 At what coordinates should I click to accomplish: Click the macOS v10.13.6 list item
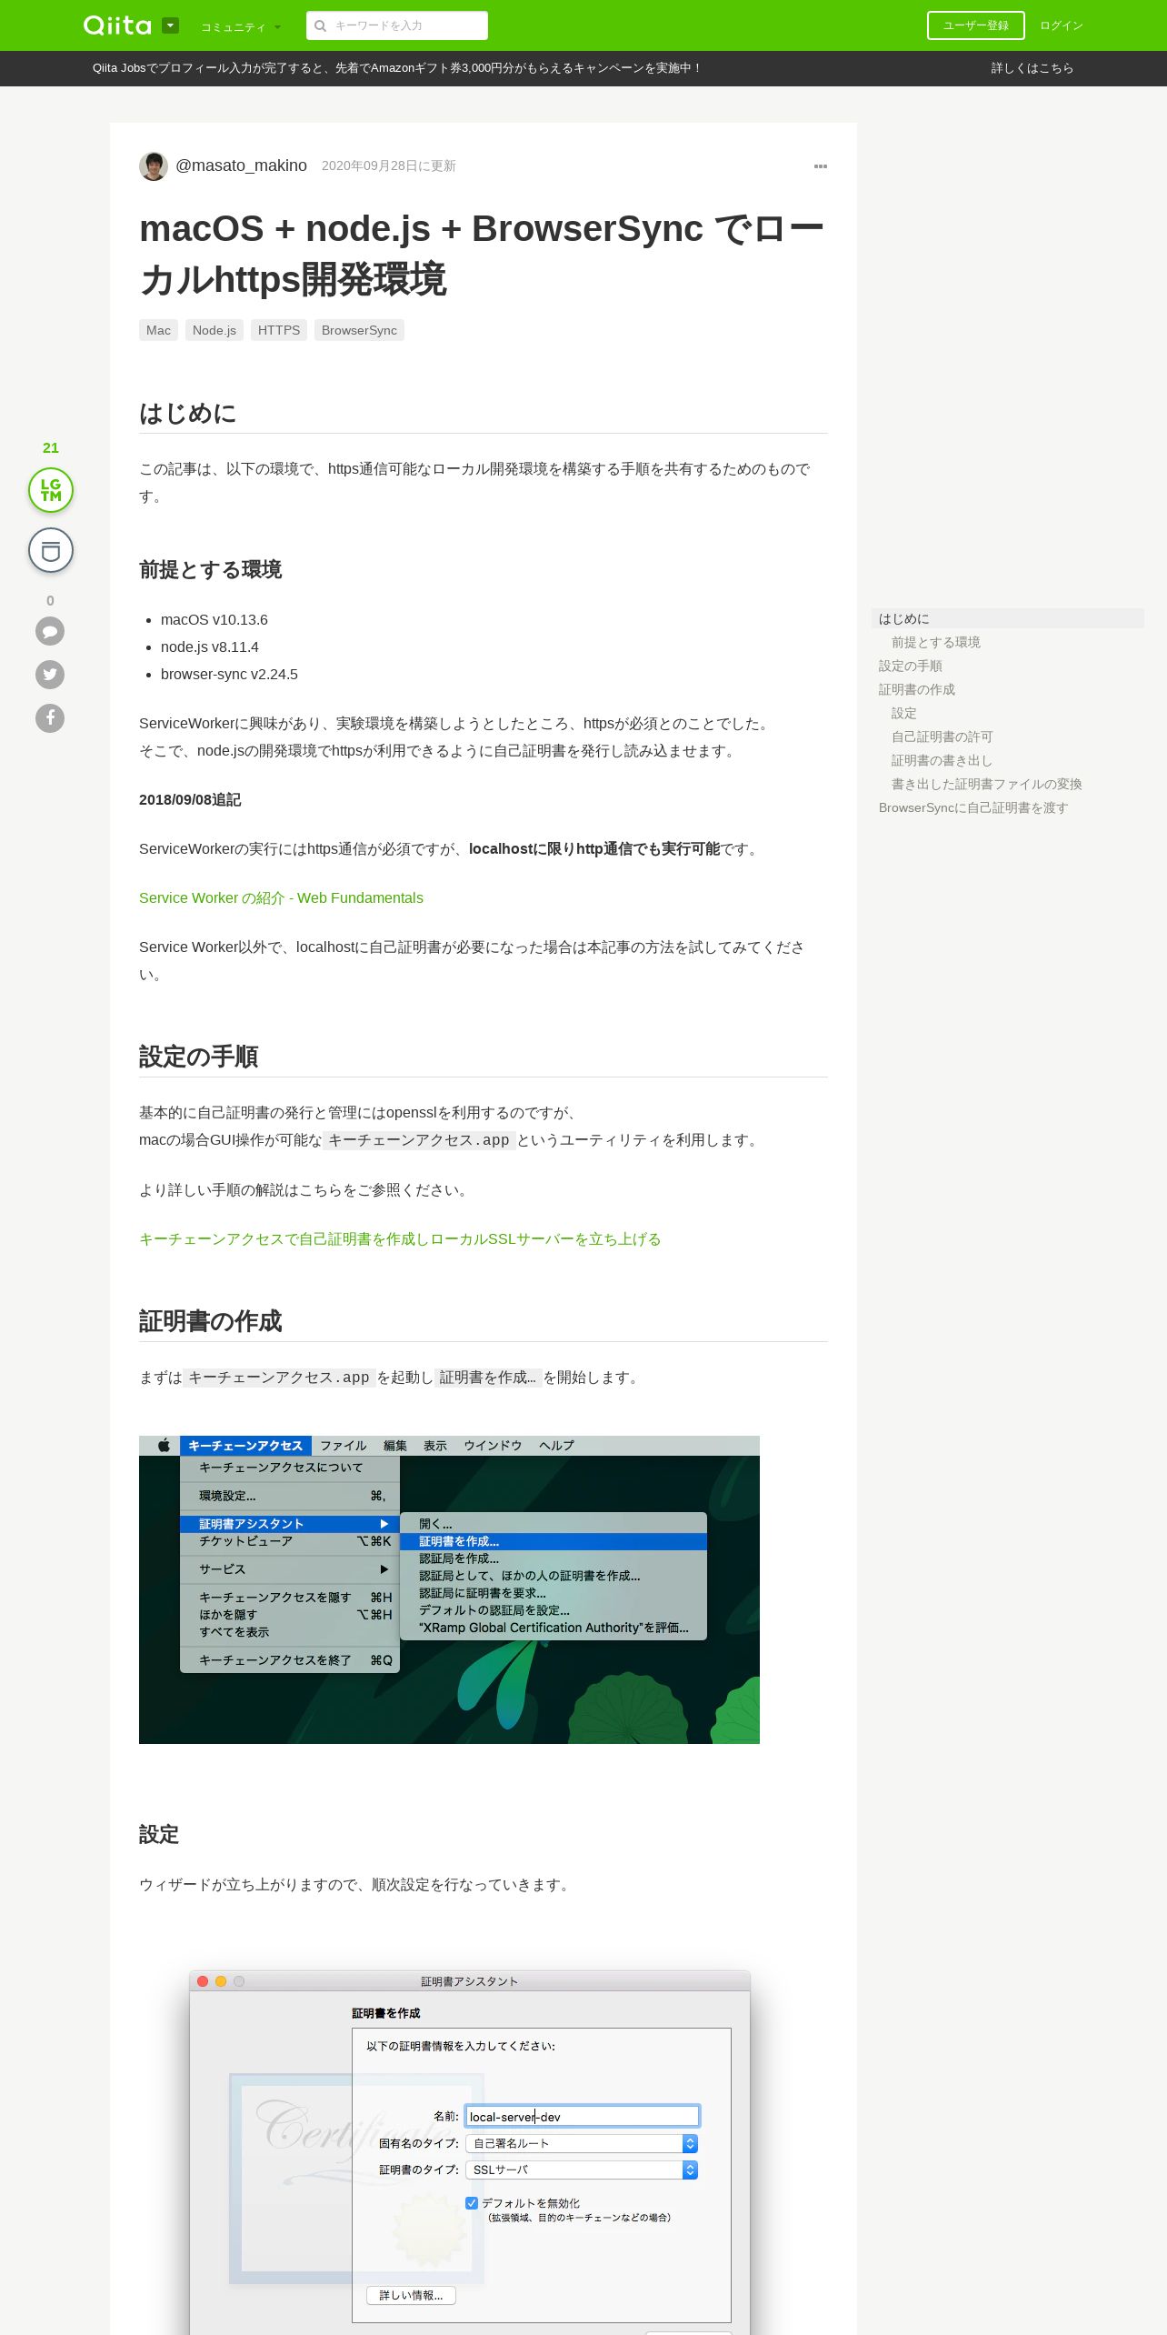click(x=214, y=619)
